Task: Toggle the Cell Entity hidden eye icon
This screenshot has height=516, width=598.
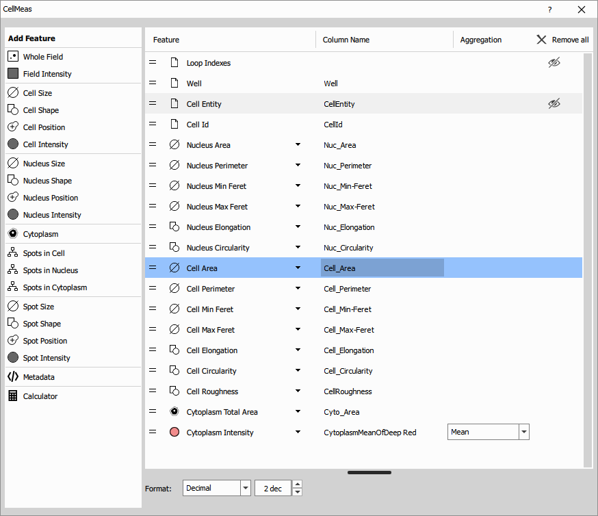Action: click(554, 104)
